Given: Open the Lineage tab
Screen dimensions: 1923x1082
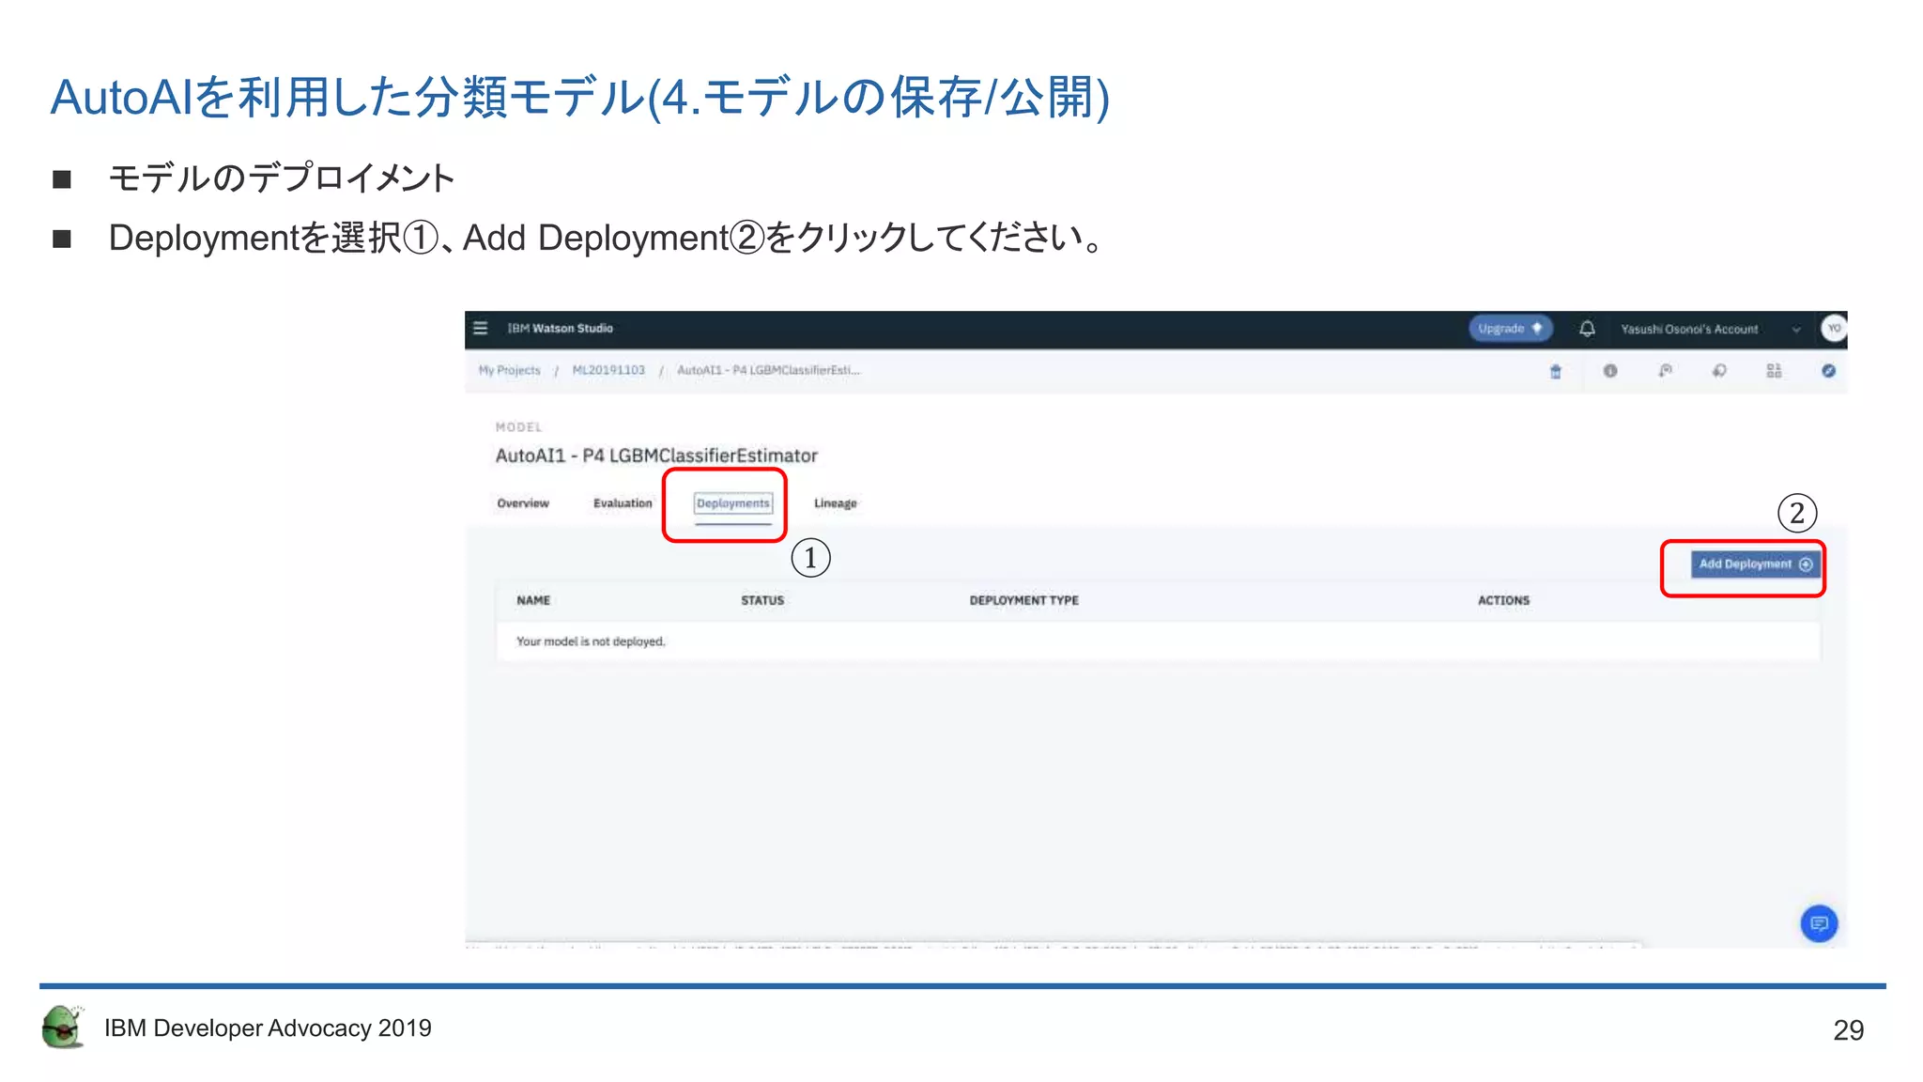Looking at the screenshot, I should point(835,503).
